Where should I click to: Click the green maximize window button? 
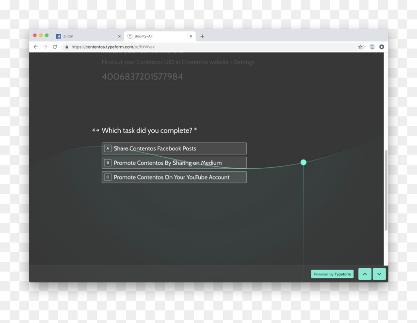pos(47,35)
